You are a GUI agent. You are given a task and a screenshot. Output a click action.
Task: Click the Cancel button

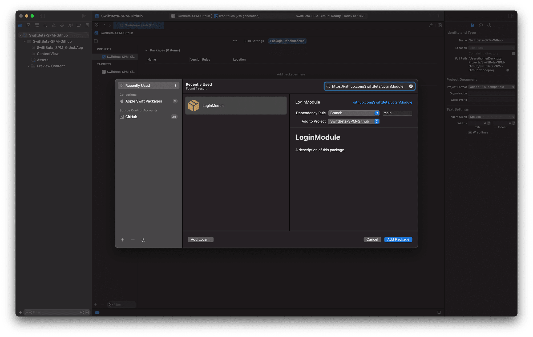(x=372, y=239)
